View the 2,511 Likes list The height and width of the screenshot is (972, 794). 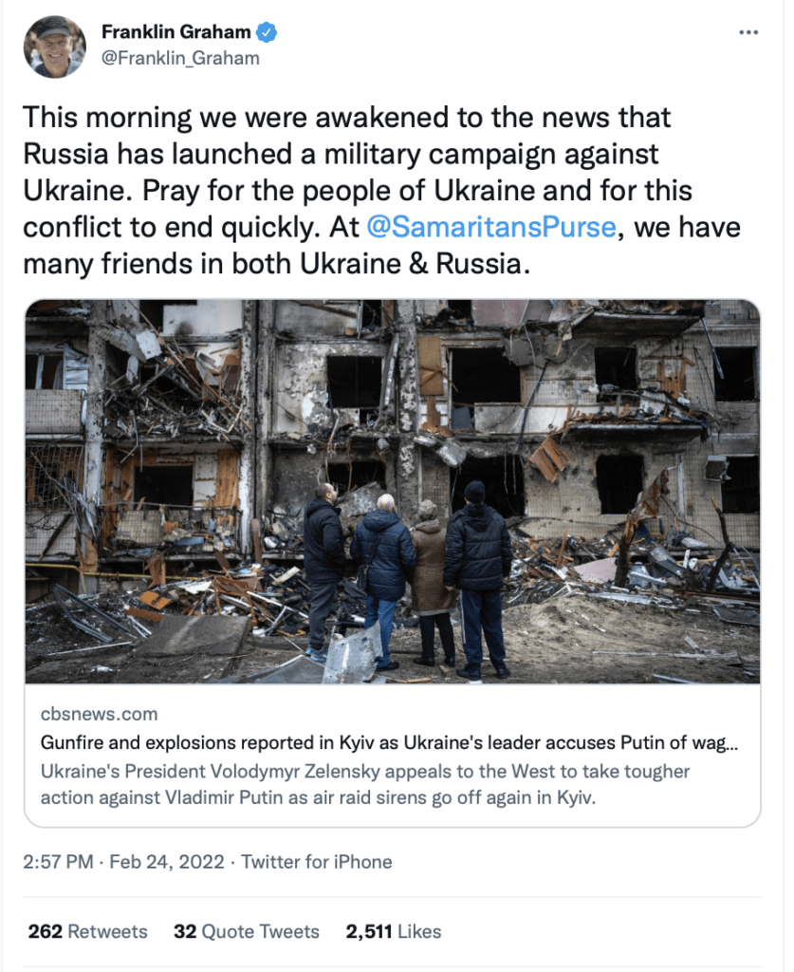pyautogui.click(x=394, y=931)
